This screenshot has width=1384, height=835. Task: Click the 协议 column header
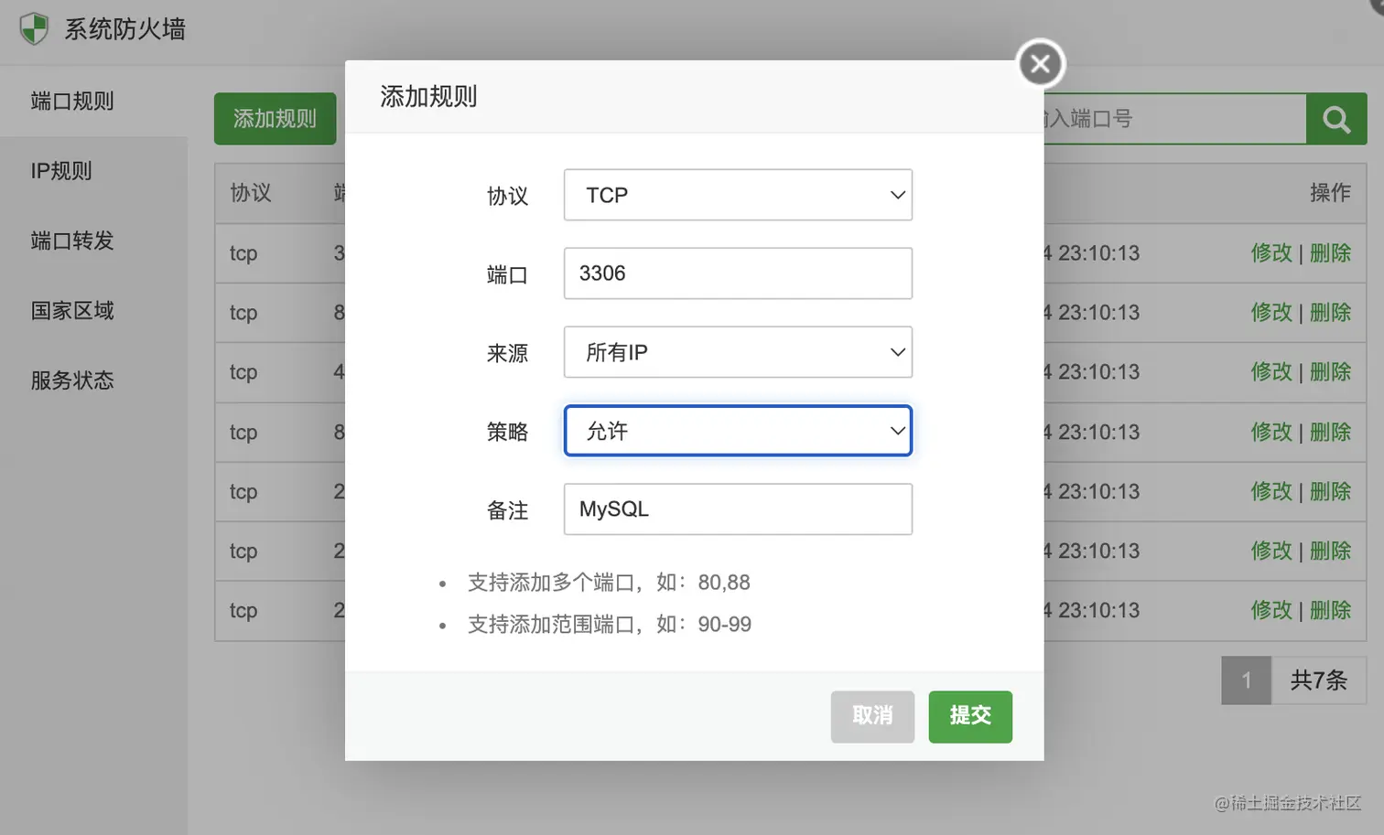click(x=251, y=193)
